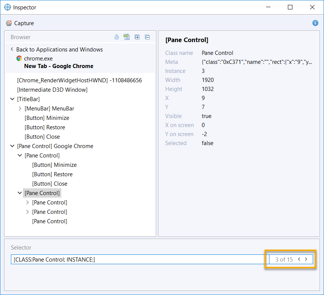Select [Button] Minimize under Pane Control

pyautogui.click(x=55, y=165)
